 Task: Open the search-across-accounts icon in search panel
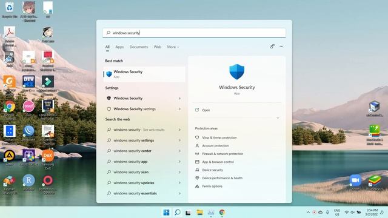pos(272,46)
